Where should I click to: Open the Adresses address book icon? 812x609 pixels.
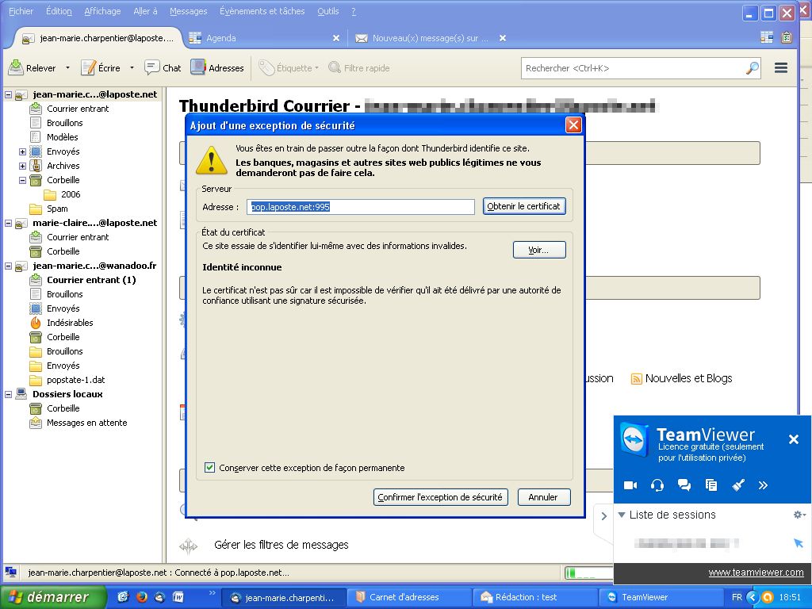[197, 67]
